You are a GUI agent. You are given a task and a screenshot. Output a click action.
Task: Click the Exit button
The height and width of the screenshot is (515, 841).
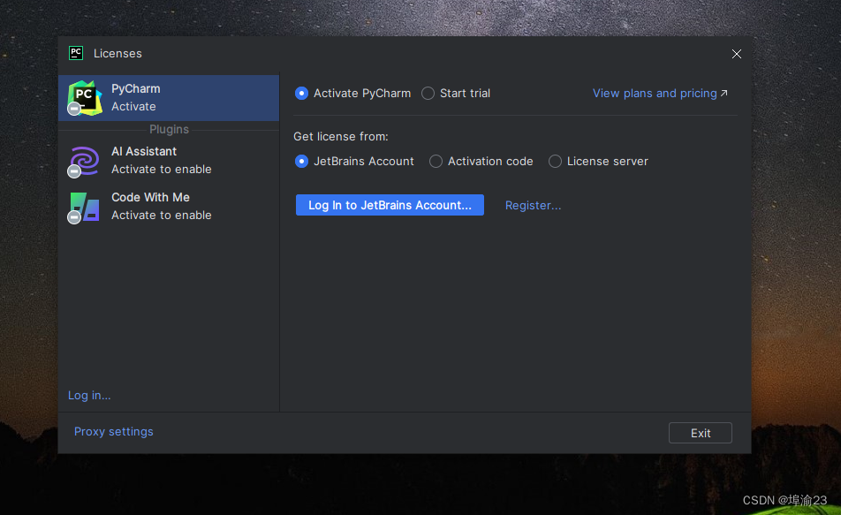(x=701, y=433)
